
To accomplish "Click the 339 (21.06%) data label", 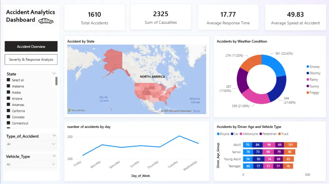I will [x=241, y=106].
